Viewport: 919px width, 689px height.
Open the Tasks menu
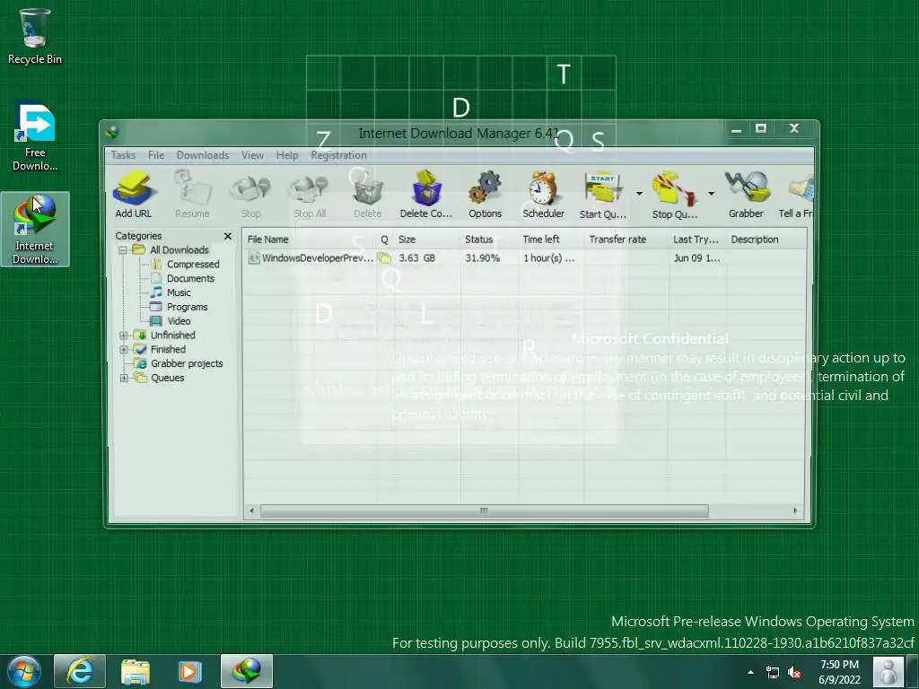point(123,155)
